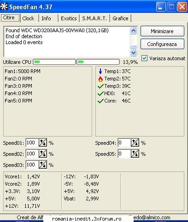188x222 pixels.
Task: Click the +5V 4,92V reading
Action: (81, 191)
